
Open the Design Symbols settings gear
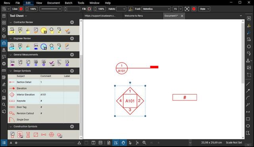pos(72,71)
